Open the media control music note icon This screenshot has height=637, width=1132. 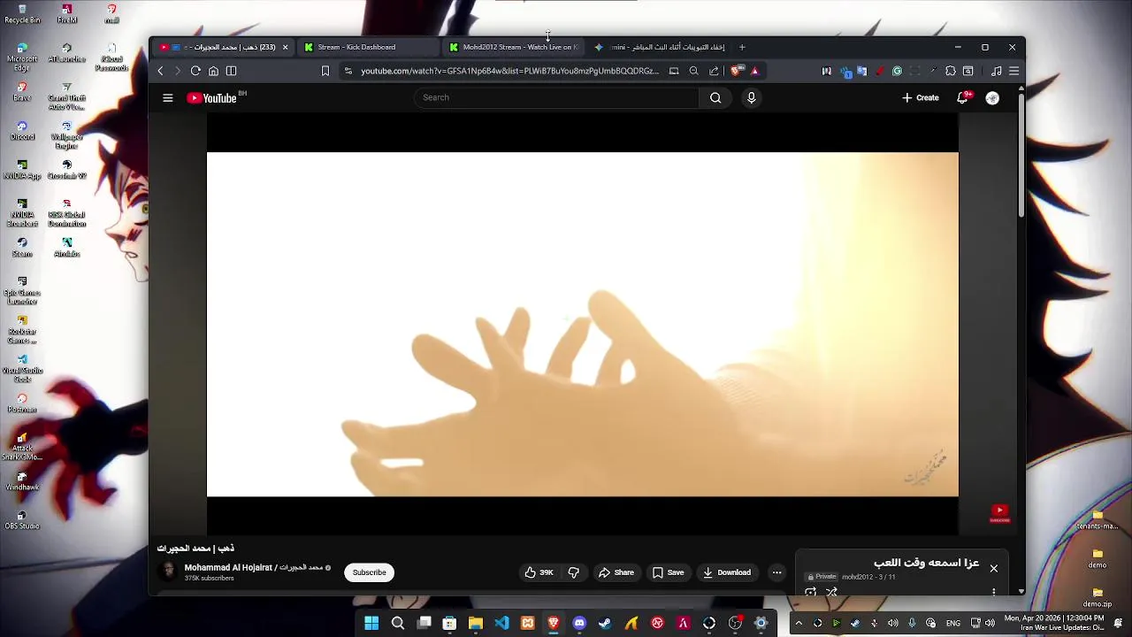997,71
